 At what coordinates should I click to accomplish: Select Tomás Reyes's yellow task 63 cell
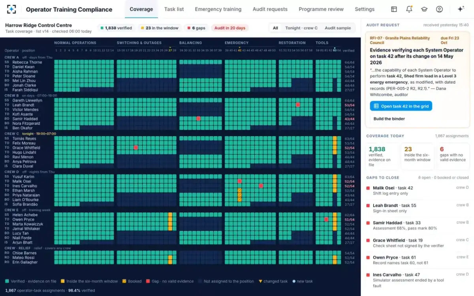(x=335, y=139)
